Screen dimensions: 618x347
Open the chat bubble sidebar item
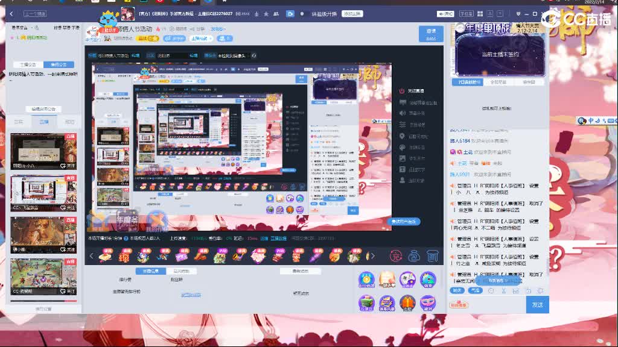click(x=403, y=102)
